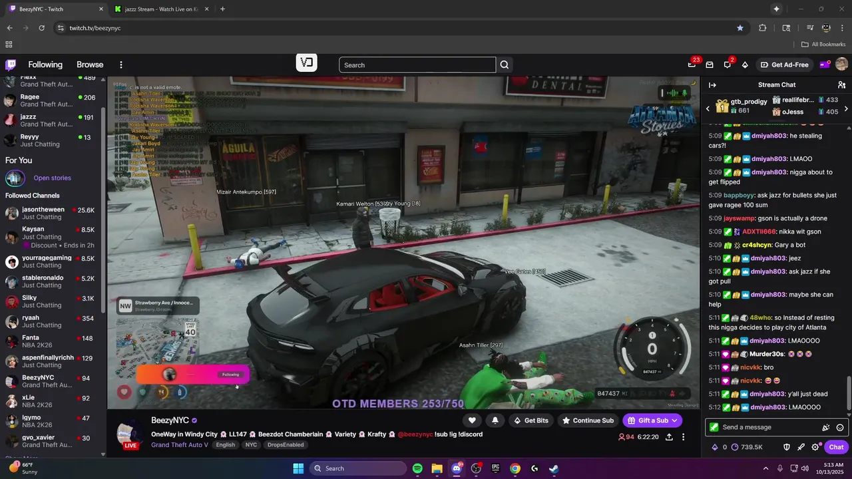
Task: Click the Twitch search input
Action: click(417, 65)
